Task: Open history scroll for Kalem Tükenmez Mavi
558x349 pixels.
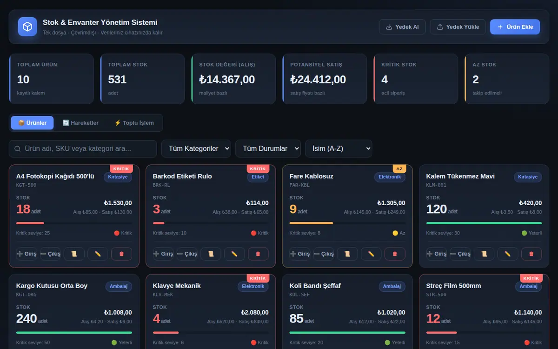Action: [484, 254]
